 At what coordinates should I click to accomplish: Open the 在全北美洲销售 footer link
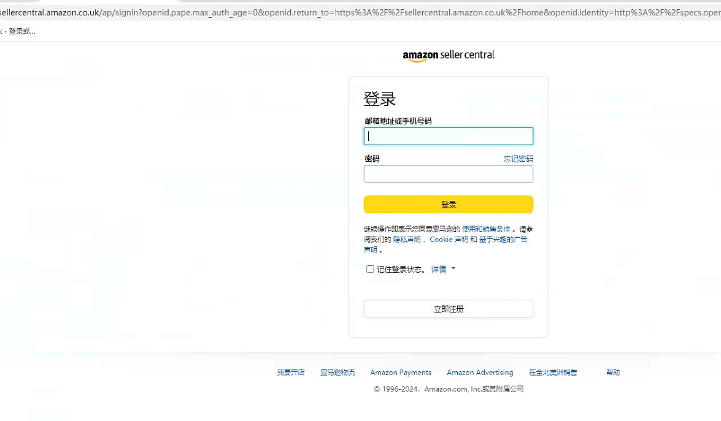[553, 373]
